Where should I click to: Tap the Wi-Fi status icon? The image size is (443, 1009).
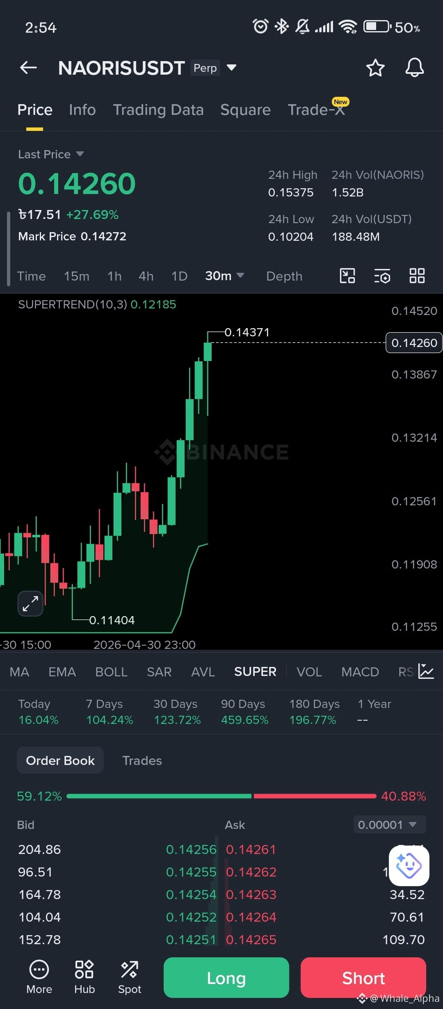[x=348, y=27]
